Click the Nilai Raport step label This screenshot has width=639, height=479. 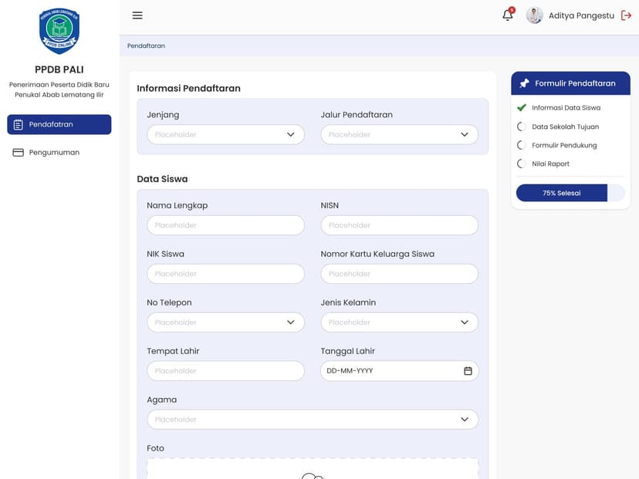550,164
